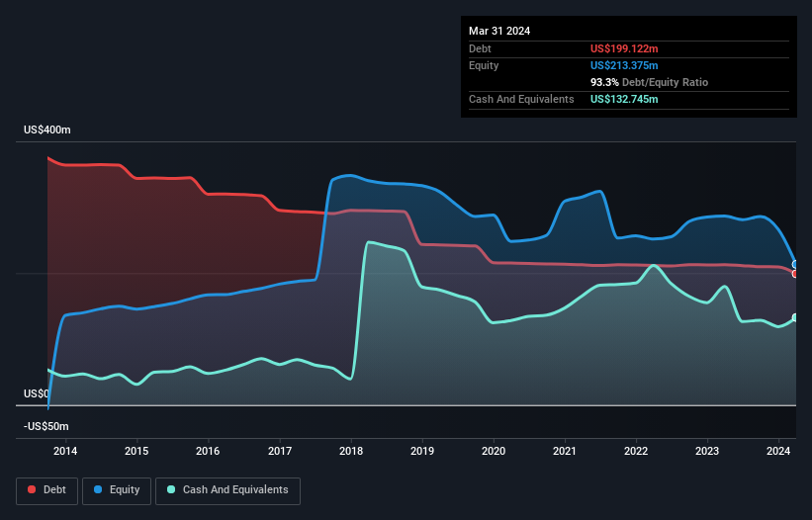This screenshot has height=520, width=812.
Task: Click the 2019 x-axis label
Action: tap(422, 451)
